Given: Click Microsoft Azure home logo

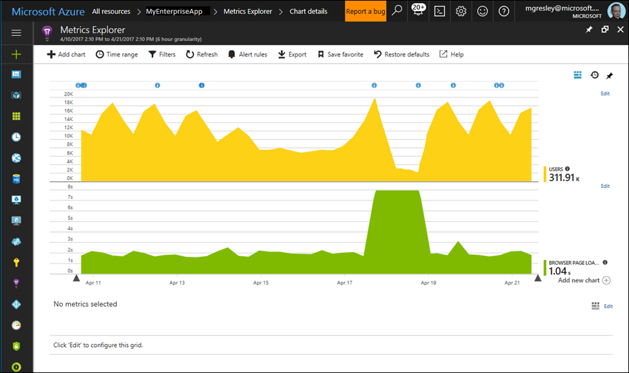Looking at the screenshot, I should point(48,12).
